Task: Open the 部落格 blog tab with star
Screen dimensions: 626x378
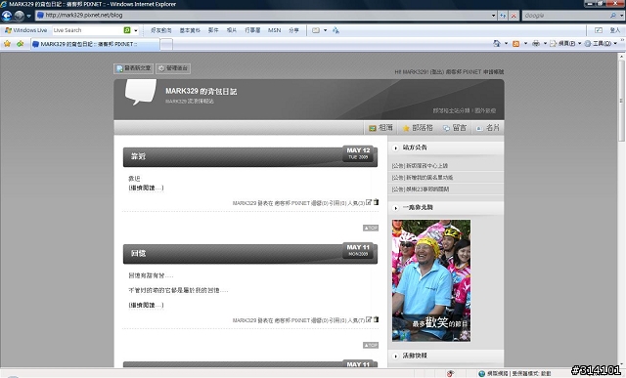Action: pyautogui.click(x=418, y=128)
